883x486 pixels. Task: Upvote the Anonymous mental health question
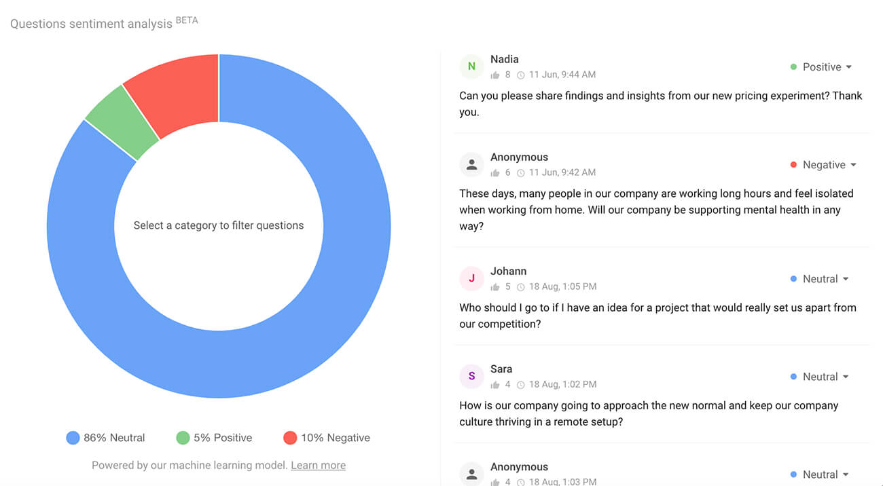(x=495, y=172)
